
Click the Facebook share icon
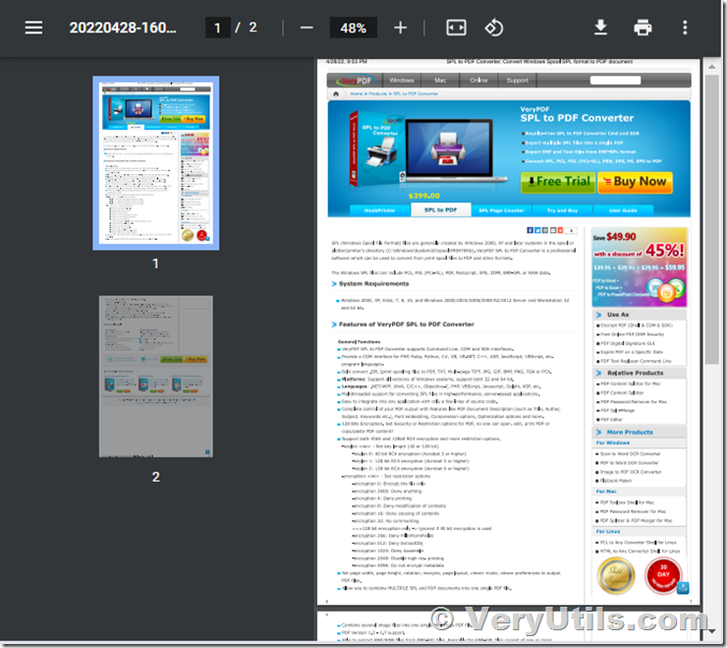[530, 230]
